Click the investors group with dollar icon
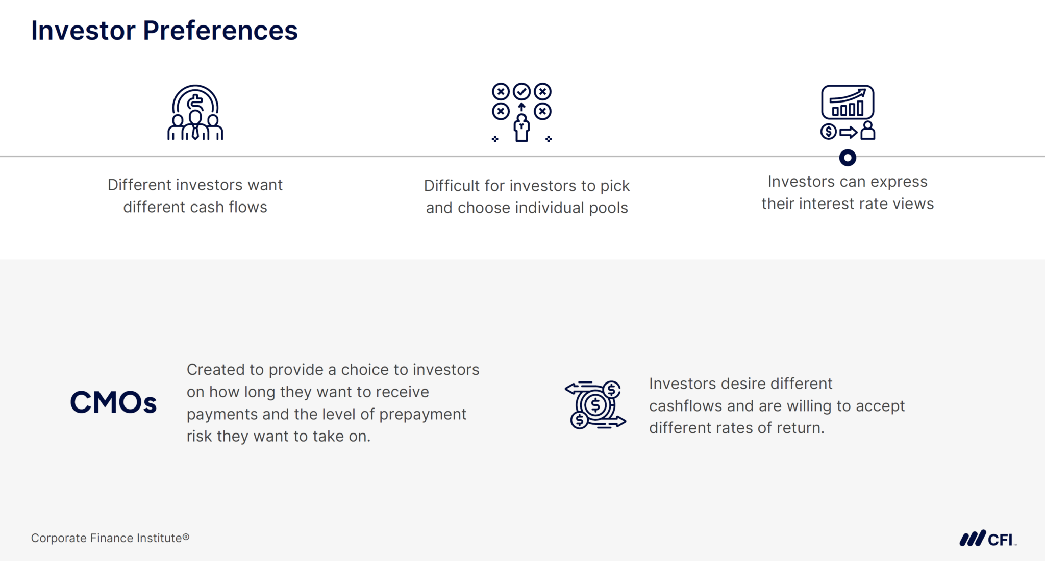The image size is (1045, 561). click(x=195, y=113)
